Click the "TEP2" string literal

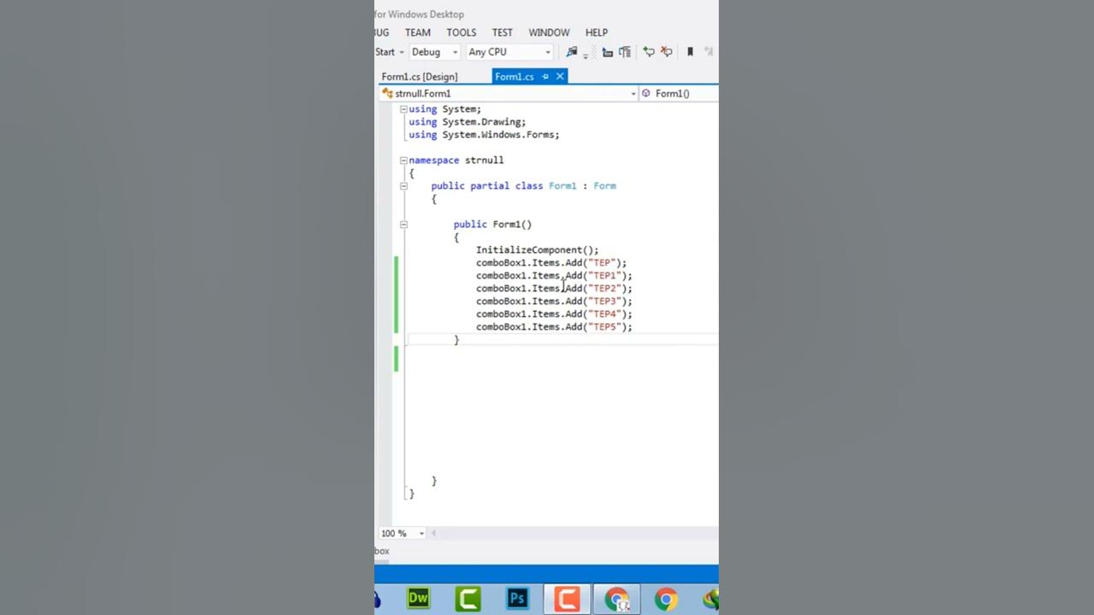coord(604,289)
